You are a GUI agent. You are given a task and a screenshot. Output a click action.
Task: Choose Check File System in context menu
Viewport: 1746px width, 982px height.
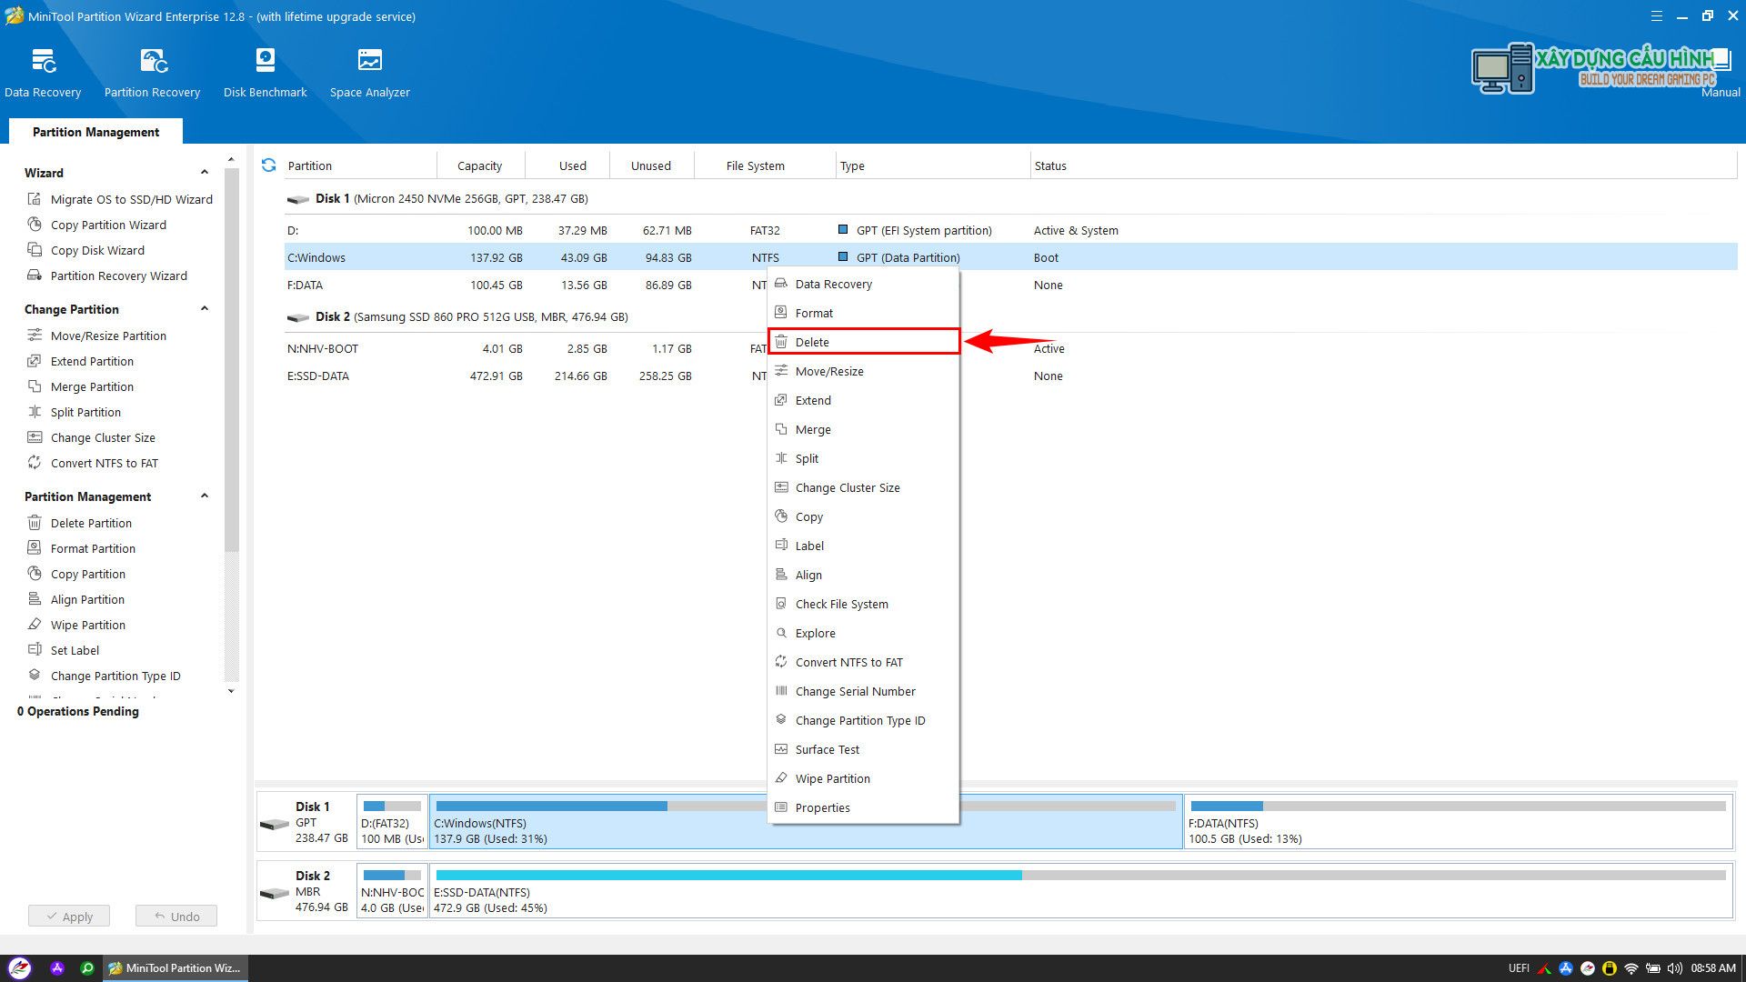click(x=863, y=604)
